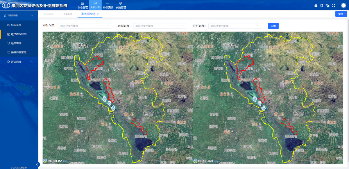
Task: Click the 更多 button
Action: 341,14
